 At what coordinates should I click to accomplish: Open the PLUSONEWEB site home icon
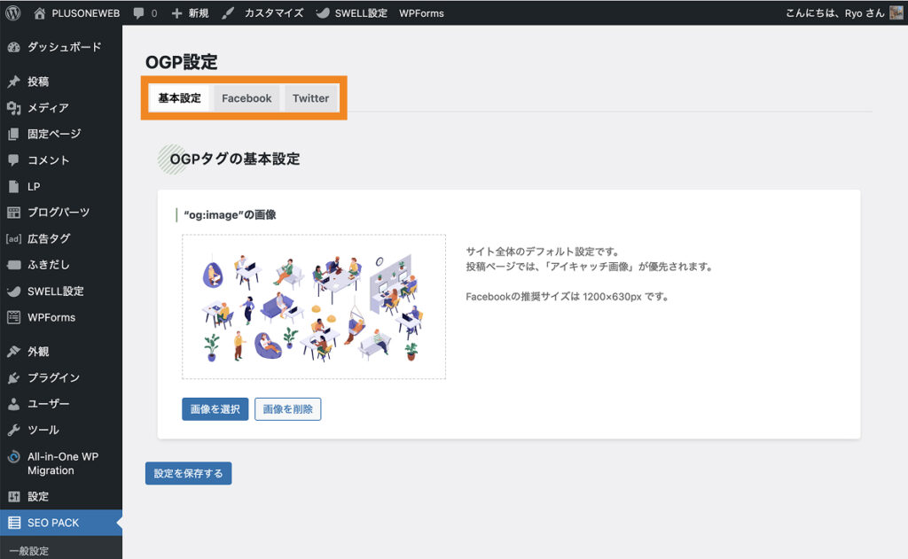point(40,13)
